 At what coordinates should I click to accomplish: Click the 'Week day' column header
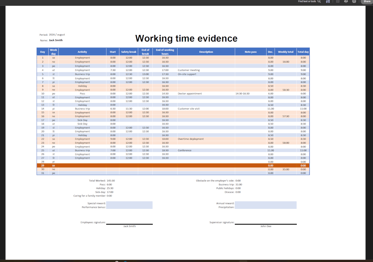[x=53, y=52]
